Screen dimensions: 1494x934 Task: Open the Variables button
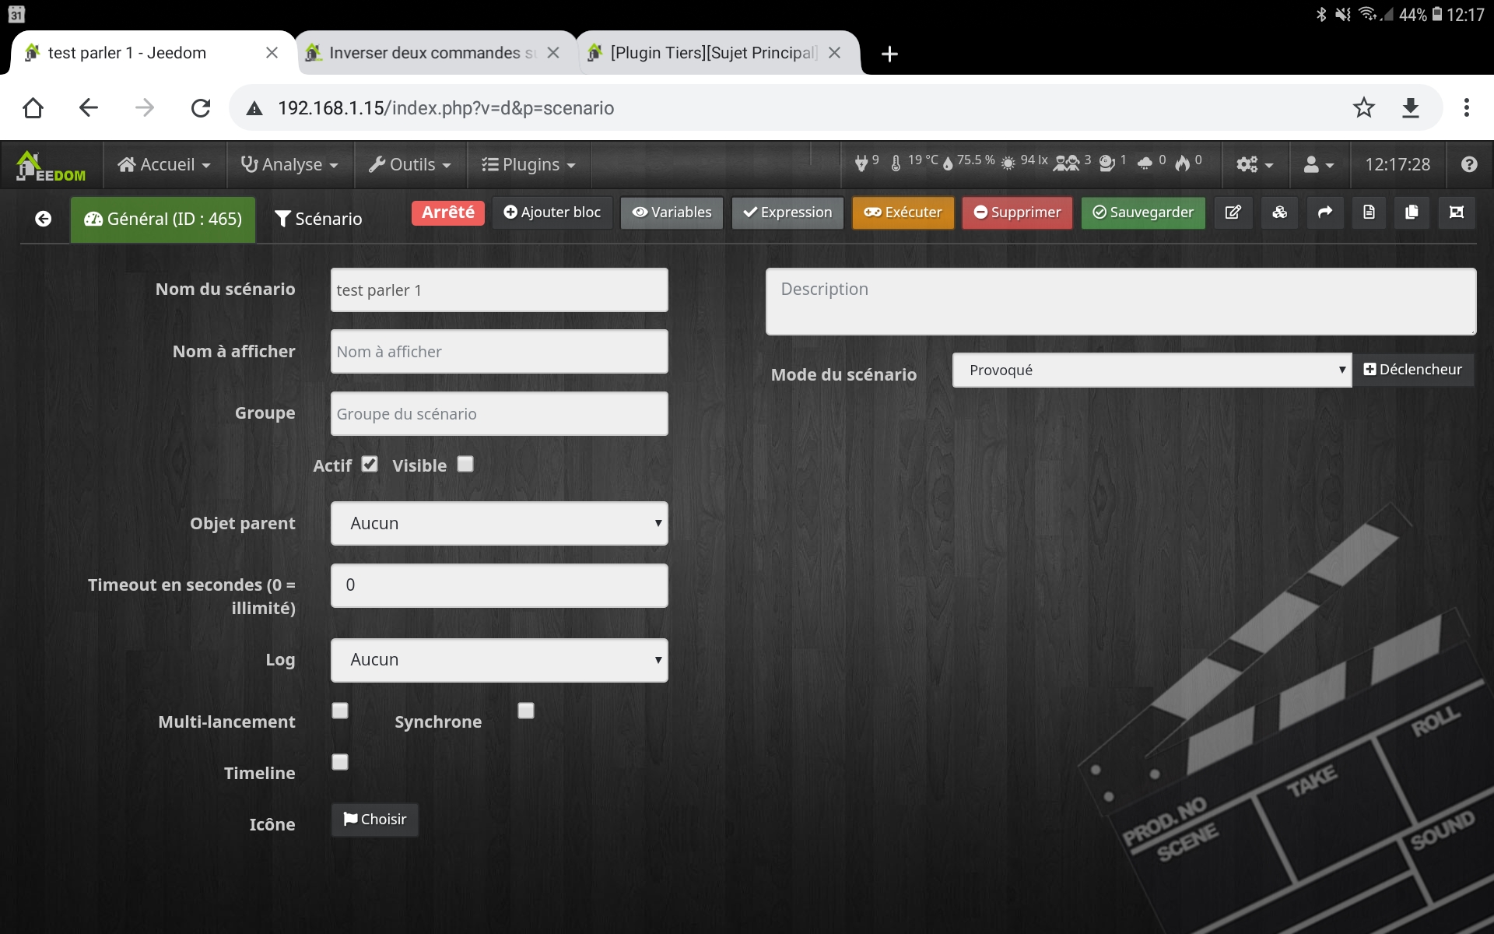[x=672, y=212]
